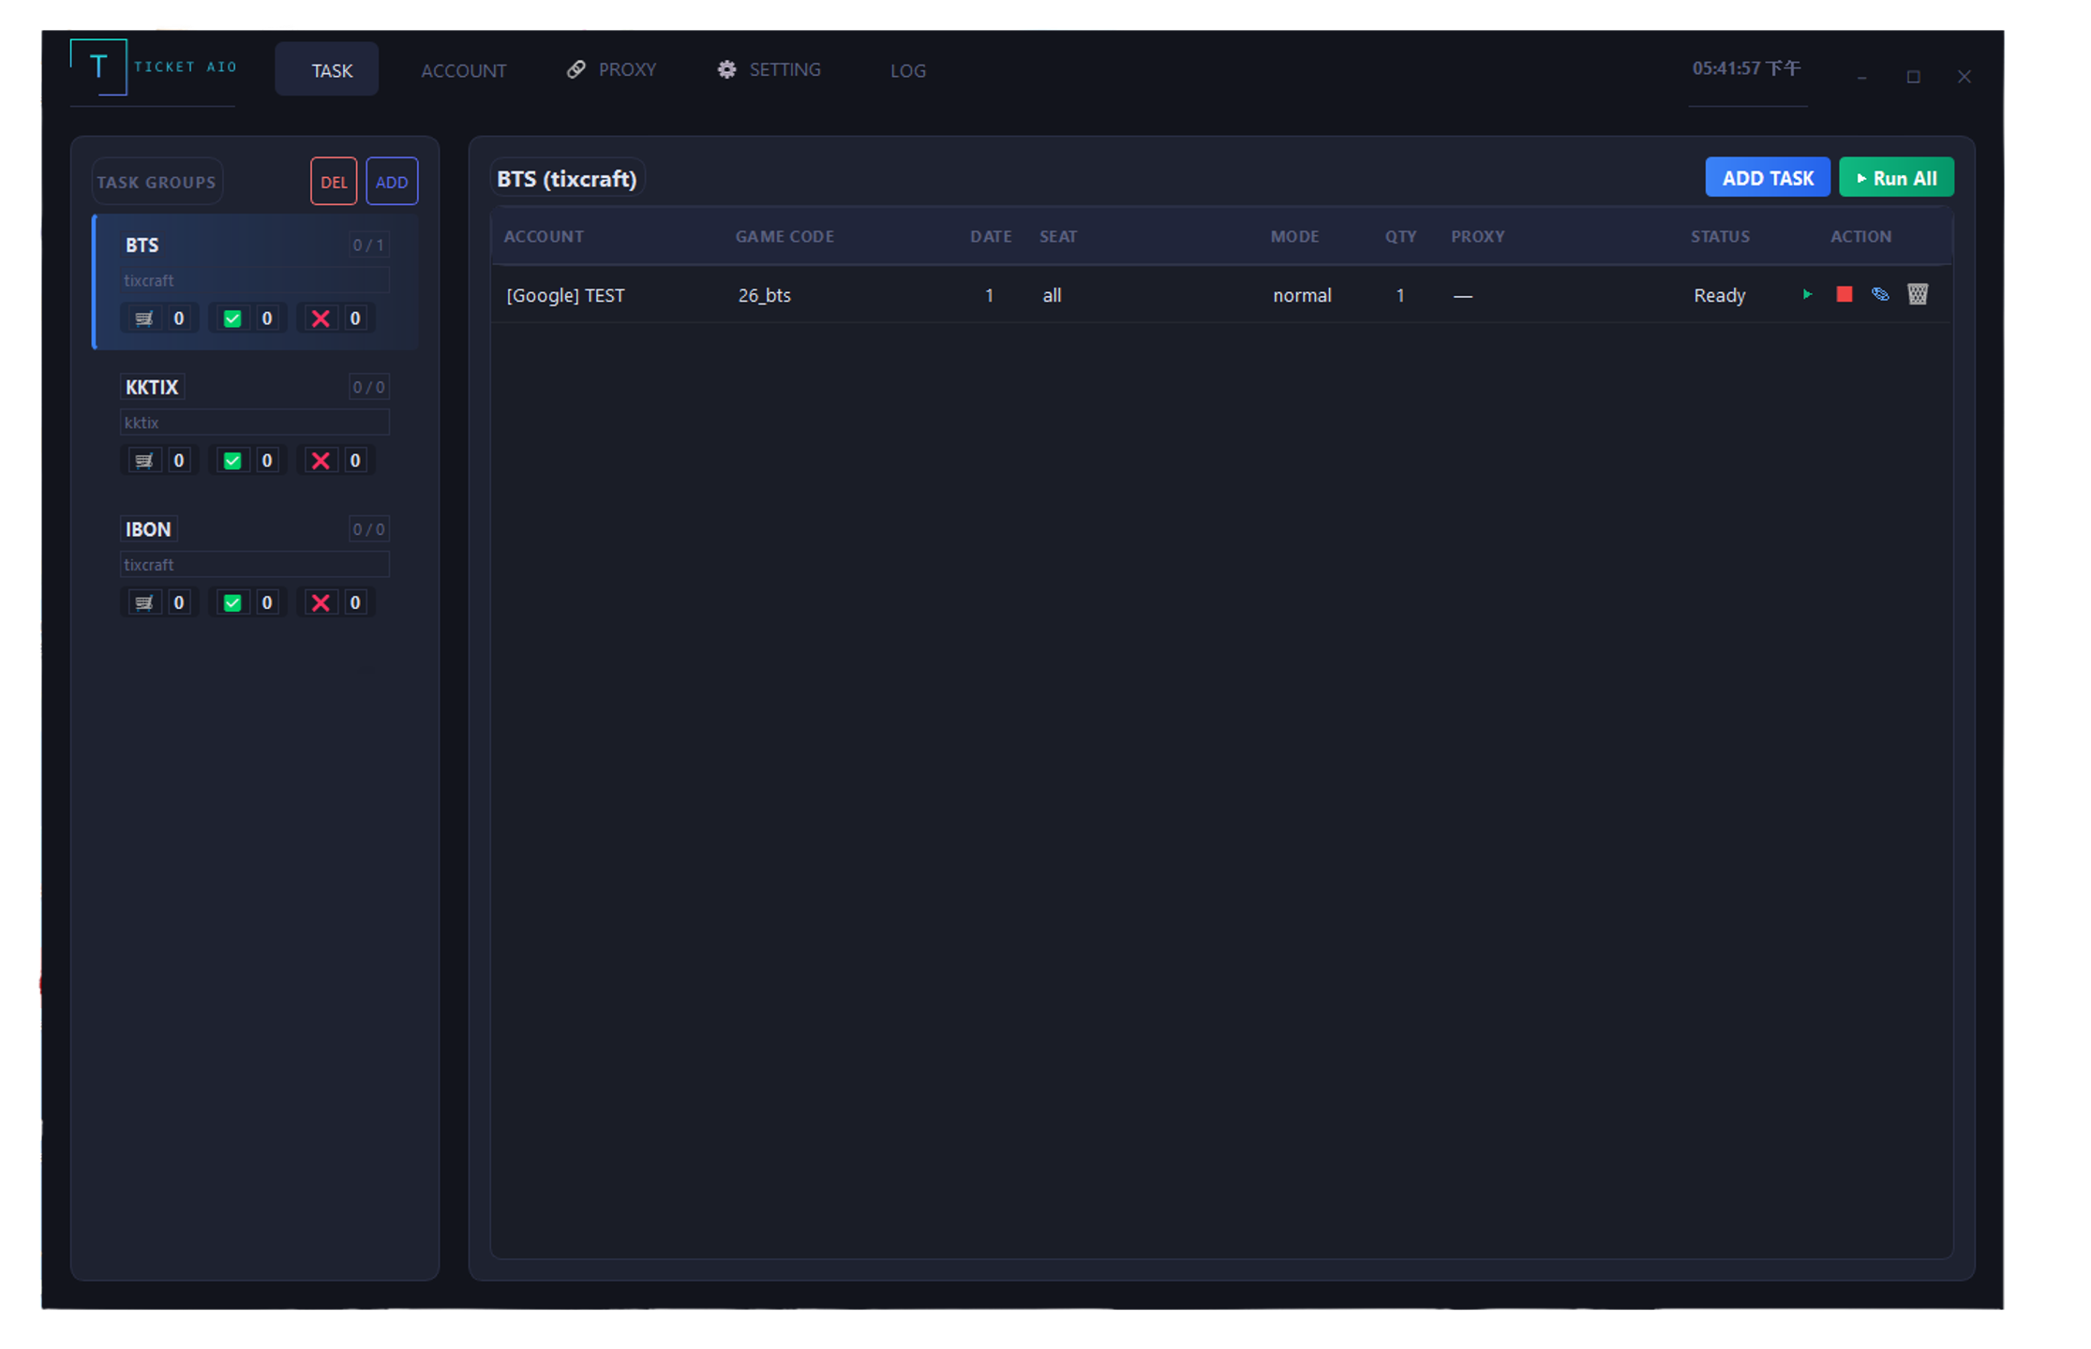Click the TASK GROUPS label
The width and height of the screenshot is (2091, 1349).
coord(157,183)
